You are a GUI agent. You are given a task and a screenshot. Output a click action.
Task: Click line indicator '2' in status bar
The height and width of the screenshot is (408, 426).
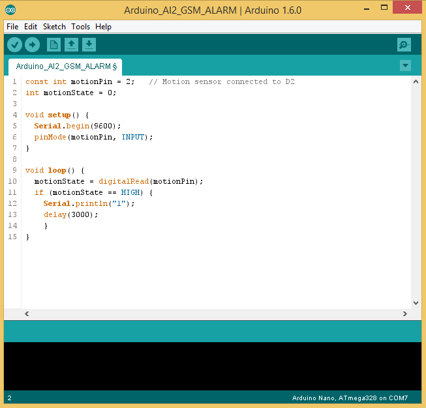coord(10,398)
